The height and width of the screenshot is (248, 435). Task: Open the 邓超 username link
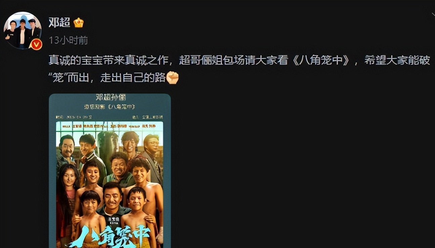tap(59, 22)
